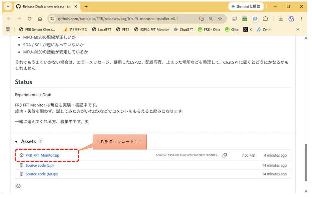Viewport: 312px width, 198px height.
Task: Open the ChatGPT bookmark
Action: tap(184, 29)
